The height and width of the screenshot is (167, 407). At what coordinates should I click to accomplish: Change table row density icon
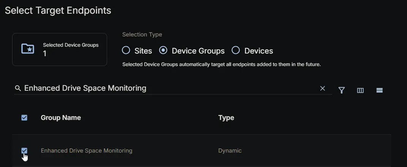pyautogui.click(x=380, y=90)
